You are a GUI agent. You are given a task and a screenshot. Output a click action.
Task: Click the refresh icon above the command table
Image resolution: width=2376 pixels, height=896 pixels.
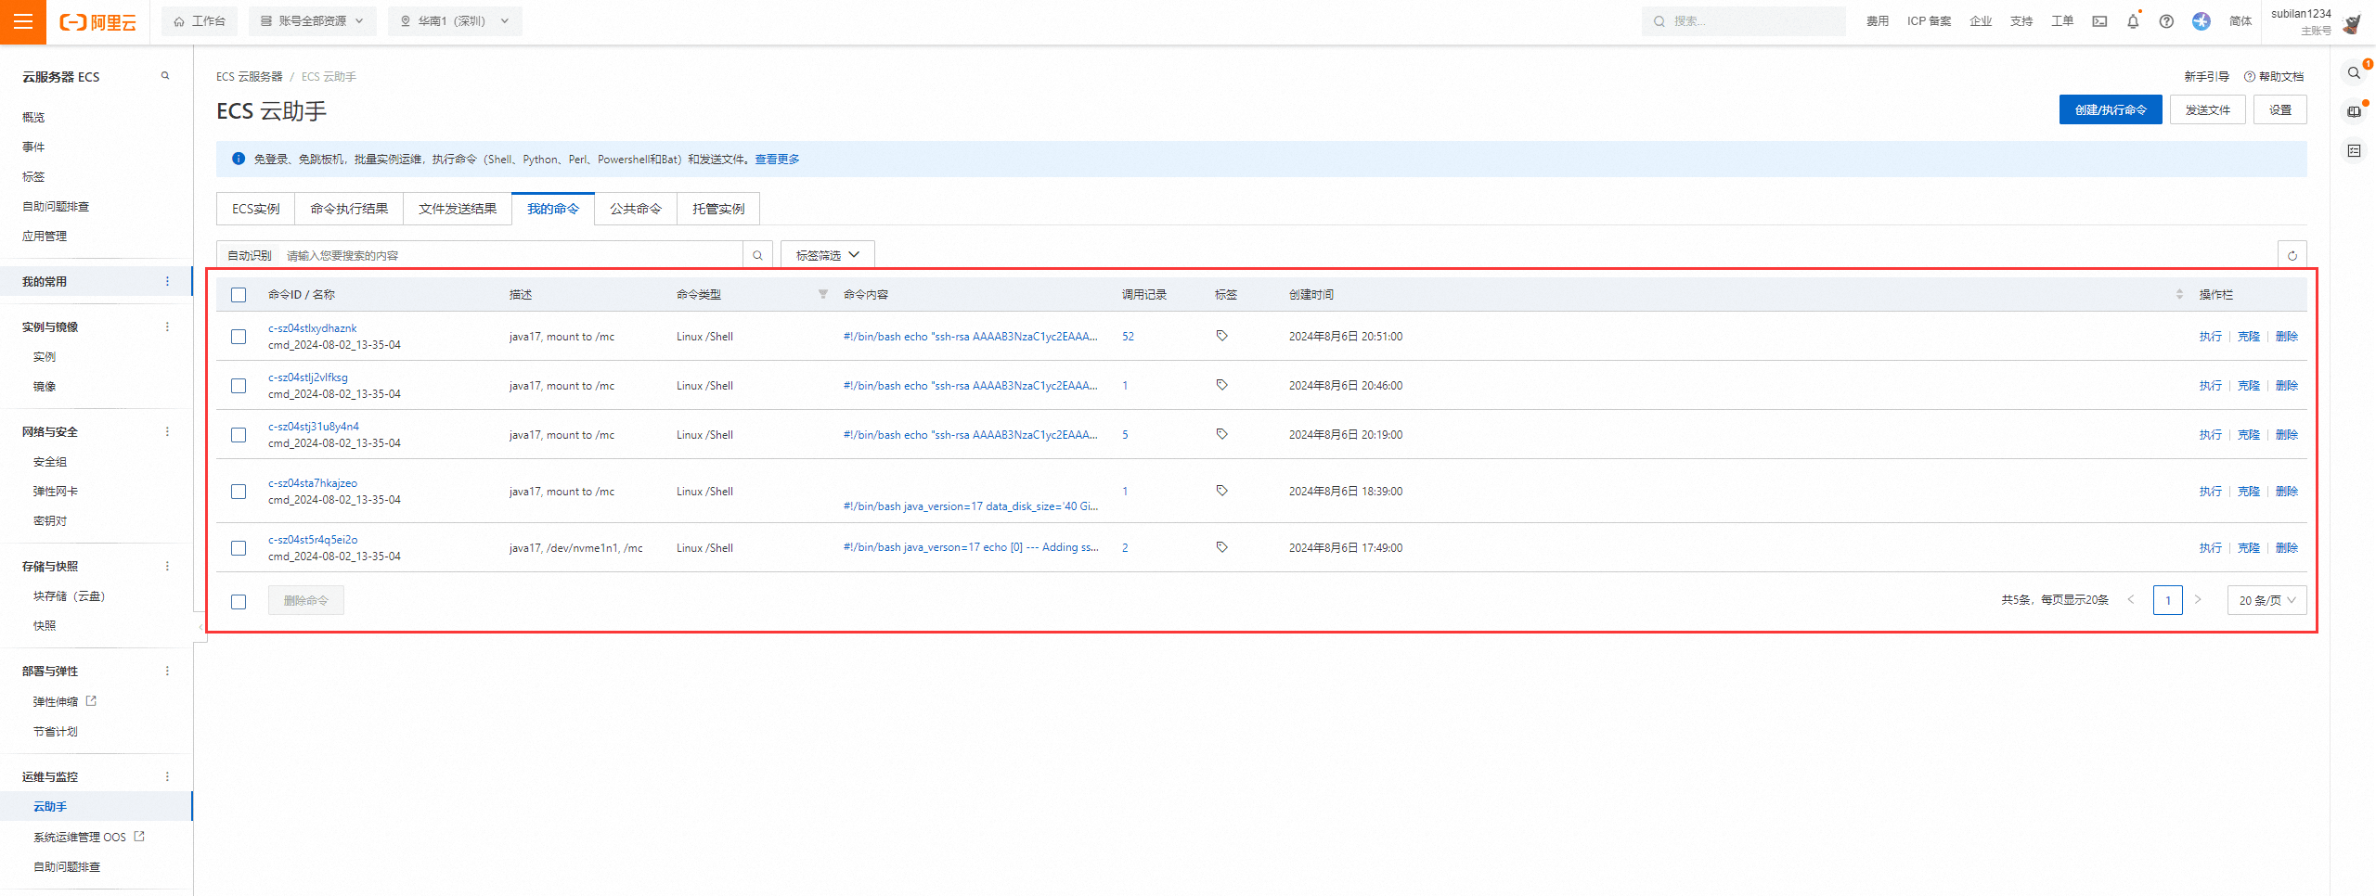2292,256
